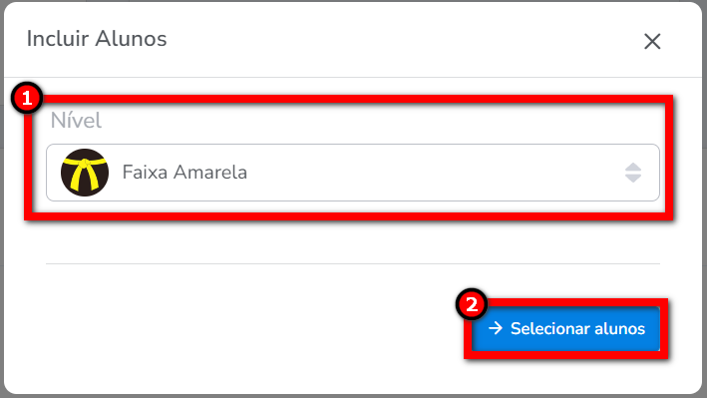The height and width of the screenshot is (398, 707).
Task: Close the Incluir Alunos dialog
Action: [652, 42]
